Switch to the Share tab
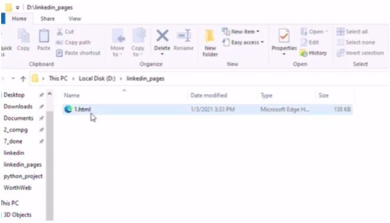 [x=48, y=19]
